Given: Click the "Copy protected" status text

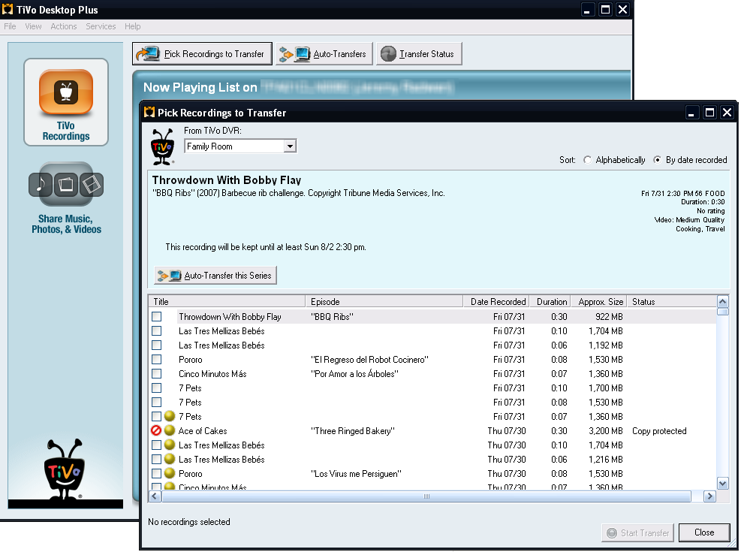Looking at the screenshot, I should 659,430.
